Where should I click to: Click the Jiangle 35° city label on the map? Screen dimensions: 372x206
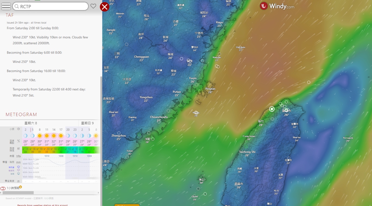point(111,32)
